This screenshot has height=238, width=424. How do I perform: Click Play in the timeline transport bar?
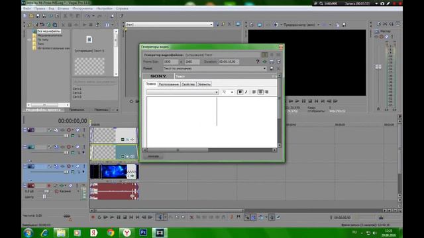112,218
